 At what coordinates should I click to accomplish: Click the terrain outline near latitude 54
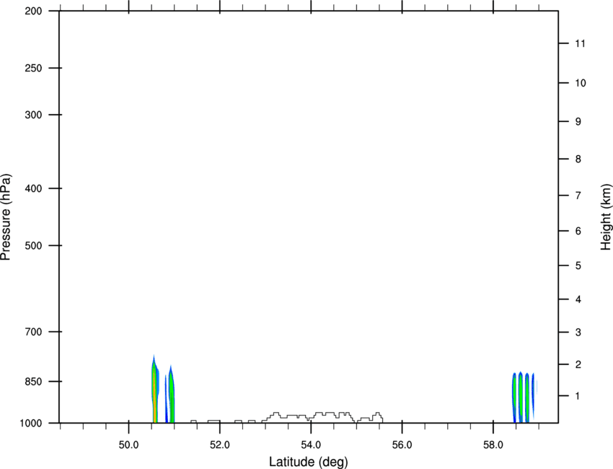(322, 417)
